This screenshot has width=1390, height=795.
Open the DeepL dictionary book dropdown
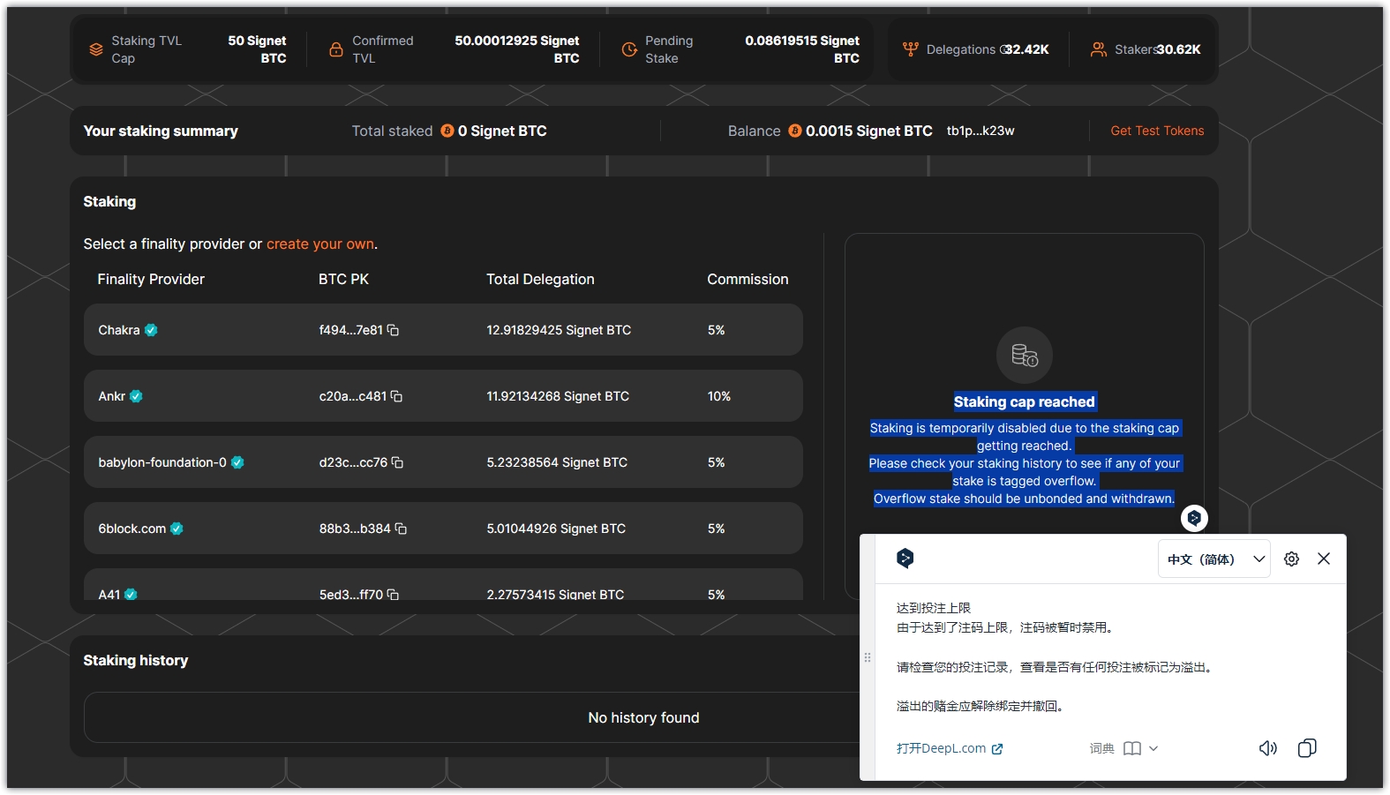(1140, 748)
